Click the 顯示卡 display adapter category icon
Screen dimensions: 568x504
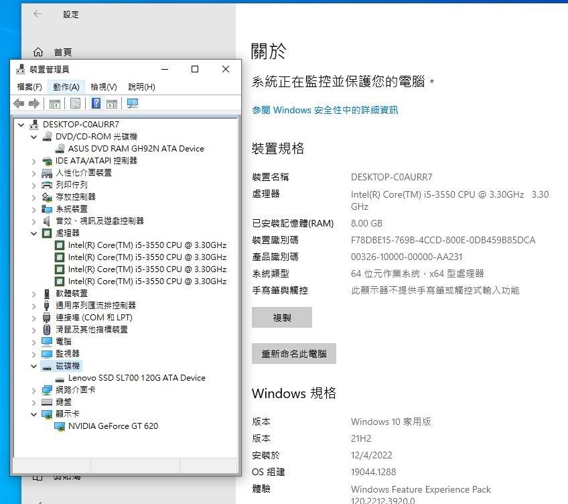[47, 414]
